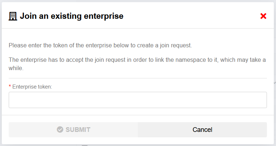
Task: Close the dialog with the red X
Action: pyautogui.click(x=263, y=16)
